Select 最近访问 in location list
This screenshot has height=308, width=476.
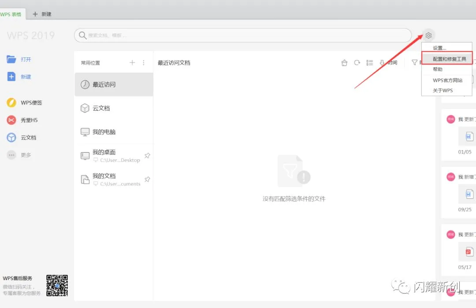click(x=114, y=85)
